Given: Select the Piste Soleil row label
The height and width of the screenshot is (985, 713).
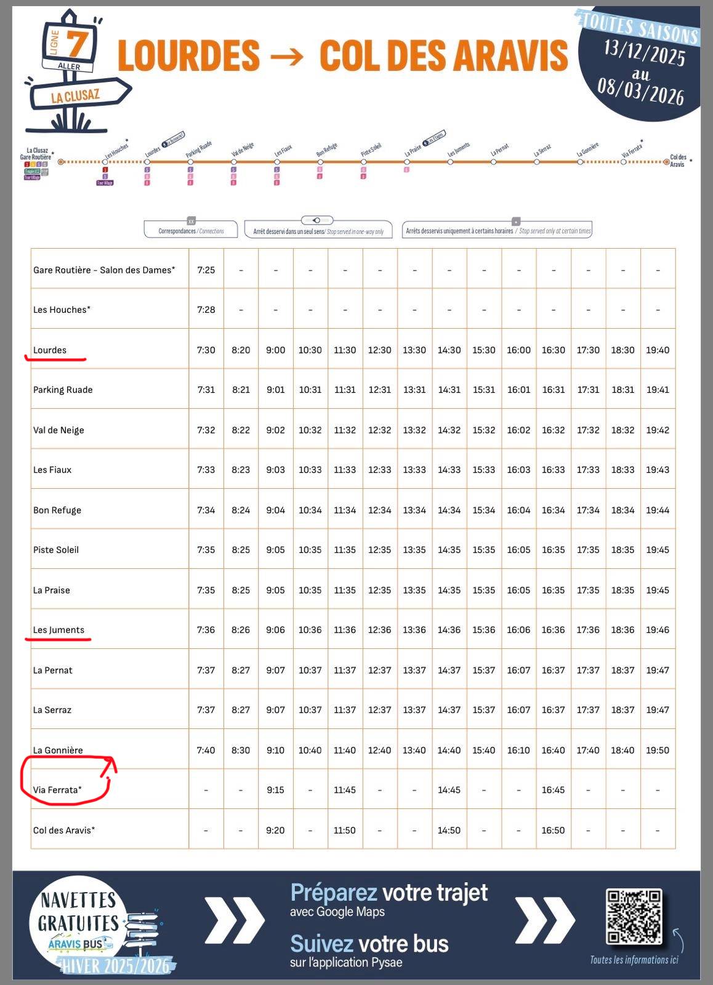Looking at the screenshot, I should point(56,550).
